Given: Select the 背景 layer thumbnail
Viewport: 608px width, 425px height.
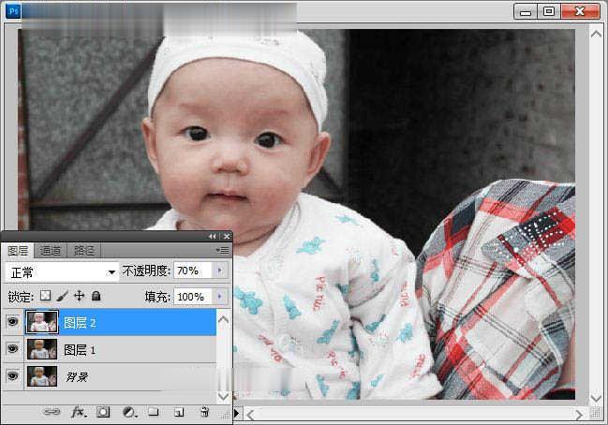Looking at the screenshot, I should 42,376.
